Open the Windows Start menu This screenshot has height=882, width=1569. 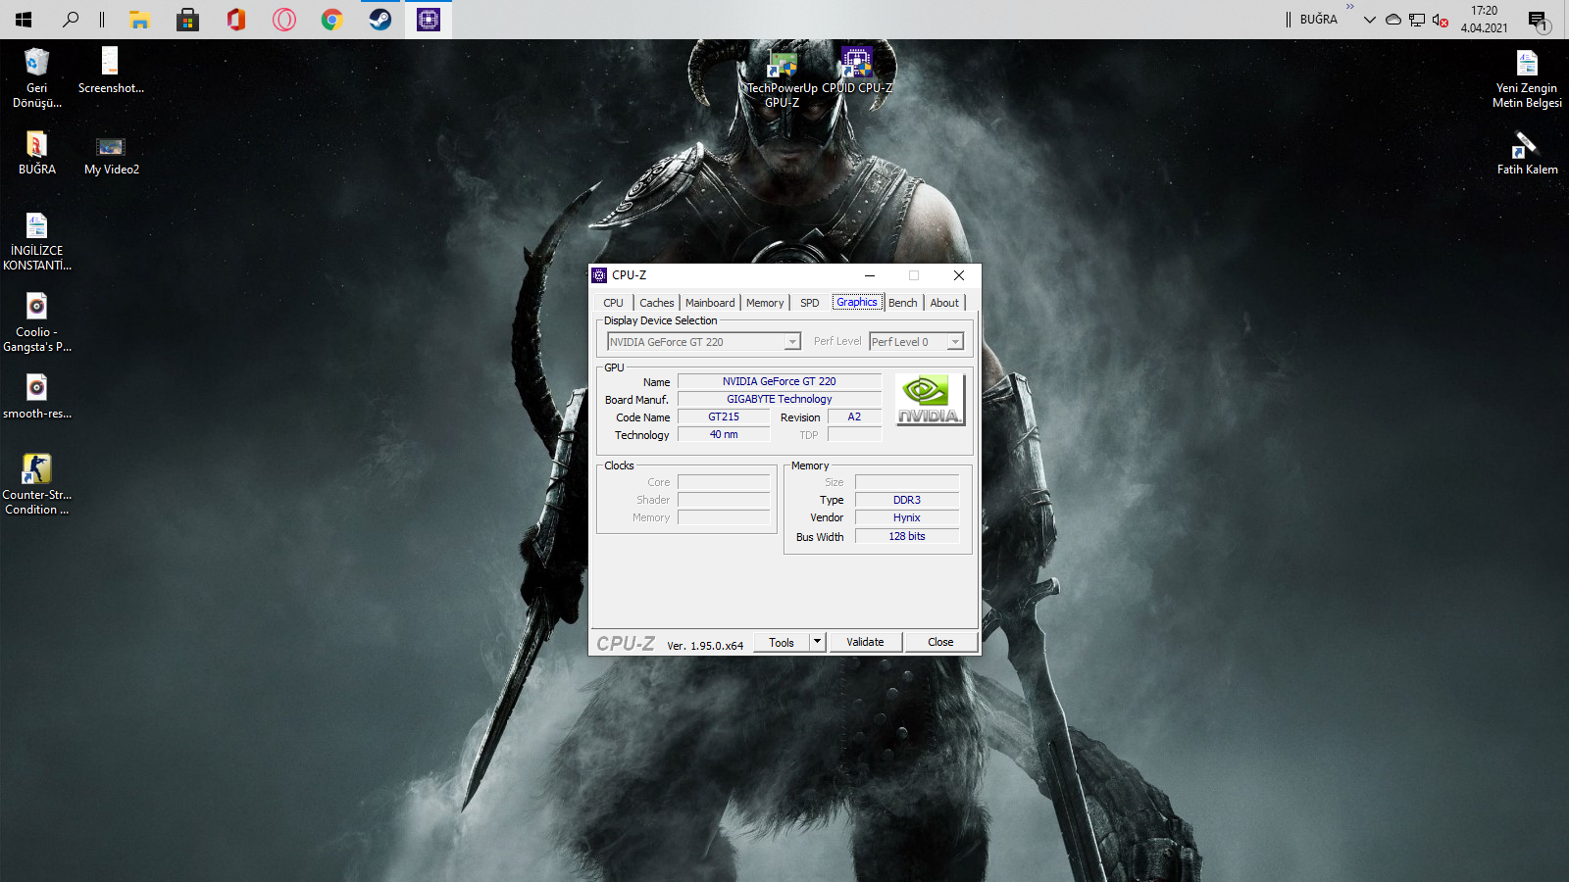click(24, 20)
